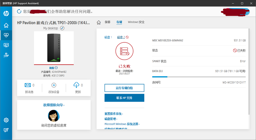Image resolution: width=256 pixels, height=140 pixels.
Task: Click the 联系 HP 支持 button
Action: [x=124, y=98]
